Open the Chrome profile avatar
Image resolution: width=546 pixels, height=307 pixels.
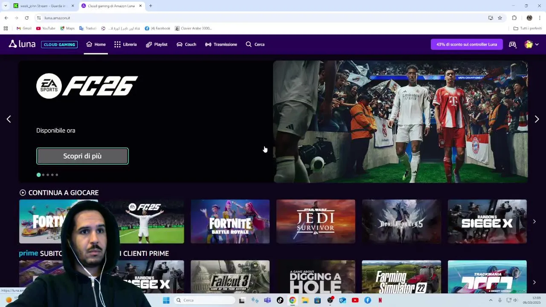[529, 18]
